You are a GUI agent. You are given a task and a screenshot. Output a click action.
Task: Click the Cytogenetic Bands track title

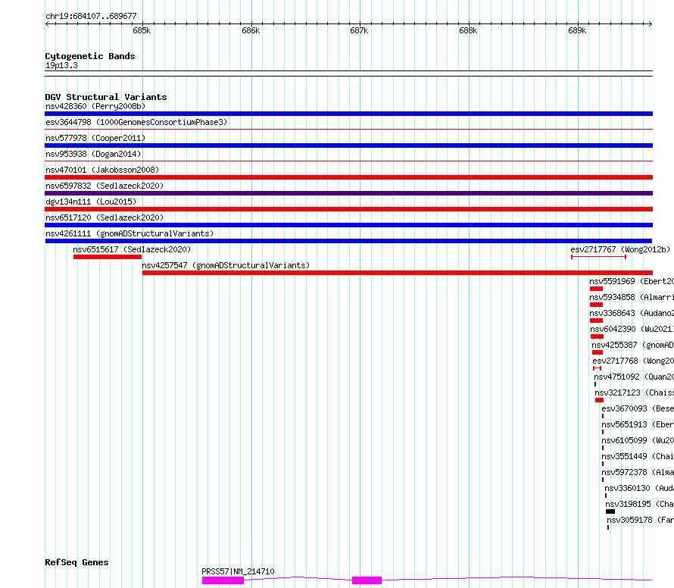[x=90, y=56]
